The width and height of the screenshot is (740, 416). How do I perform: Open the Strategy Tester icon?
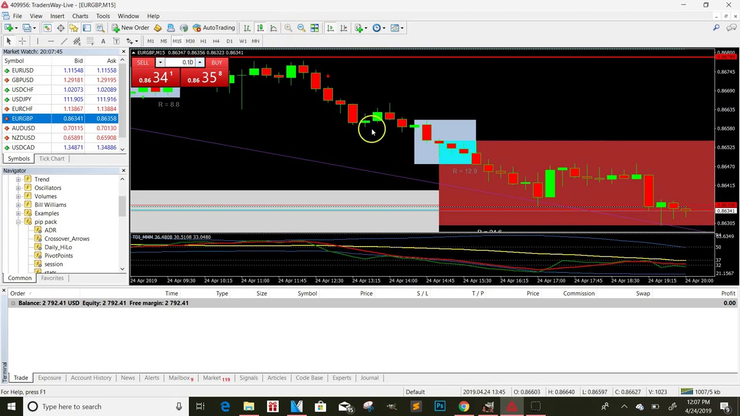pos(100,28)
